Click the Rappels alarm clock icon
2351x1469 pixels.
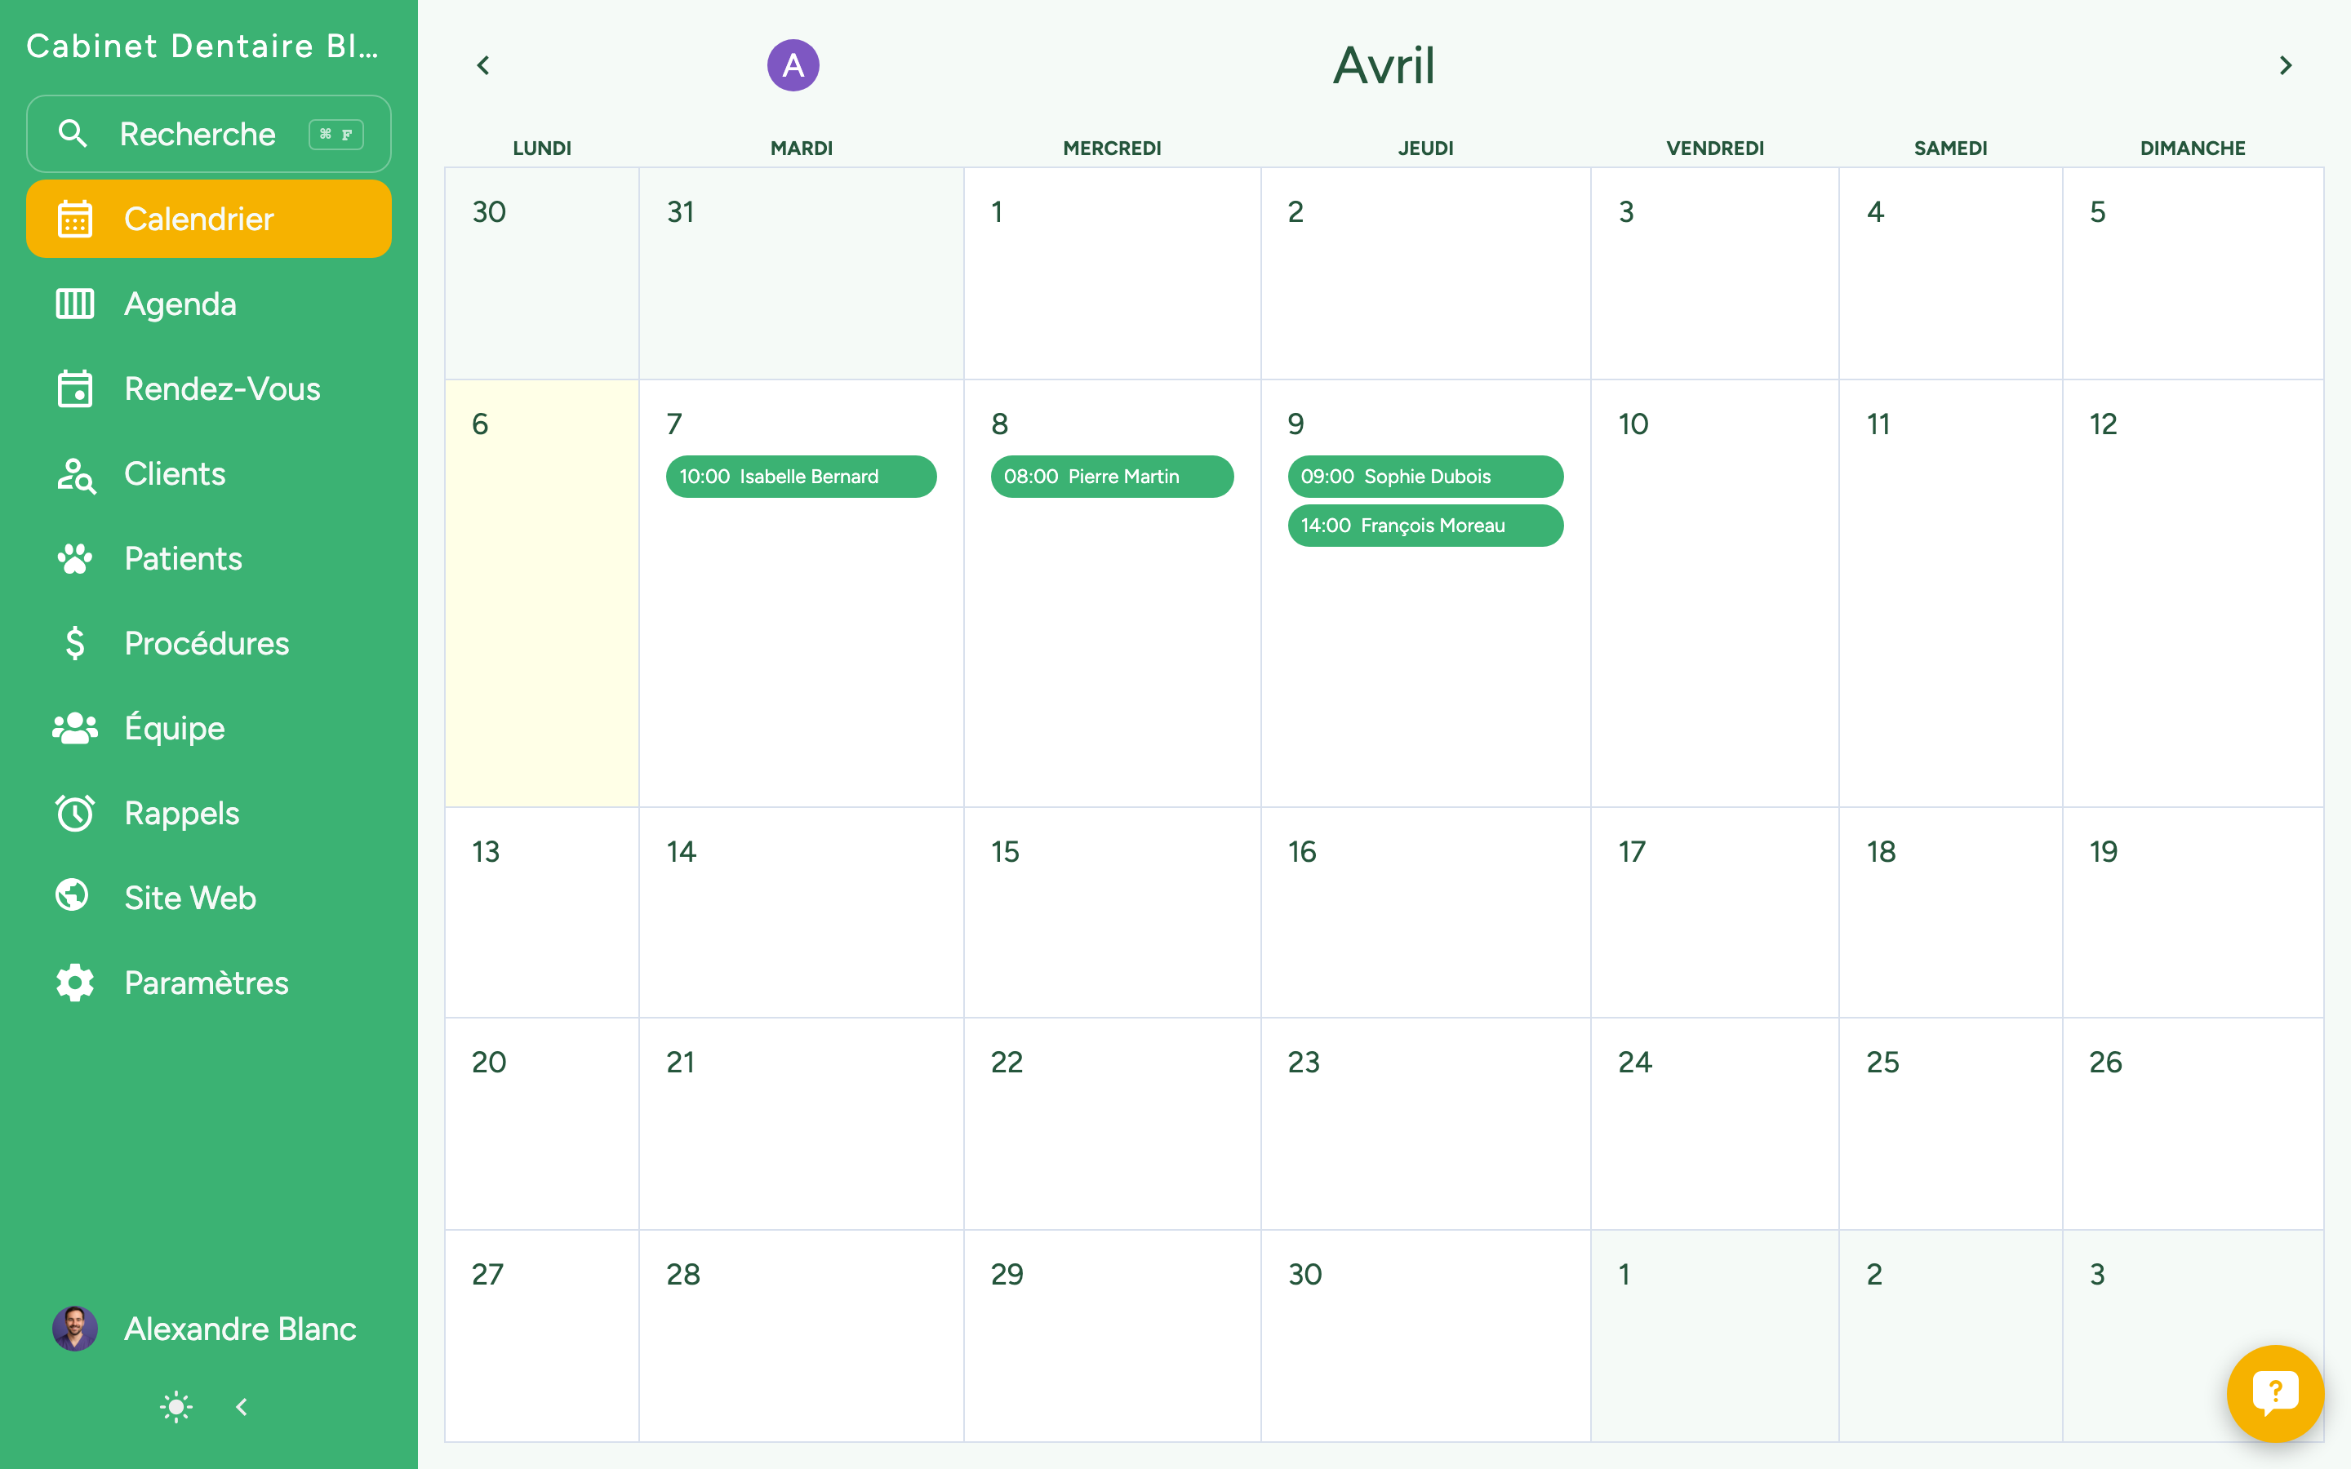pyautogui.click(x=75, y=813)
